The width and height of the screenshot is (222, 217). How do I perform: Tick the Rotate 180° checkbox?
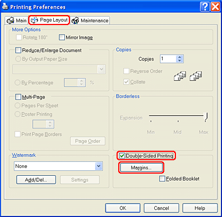[19, 37]
